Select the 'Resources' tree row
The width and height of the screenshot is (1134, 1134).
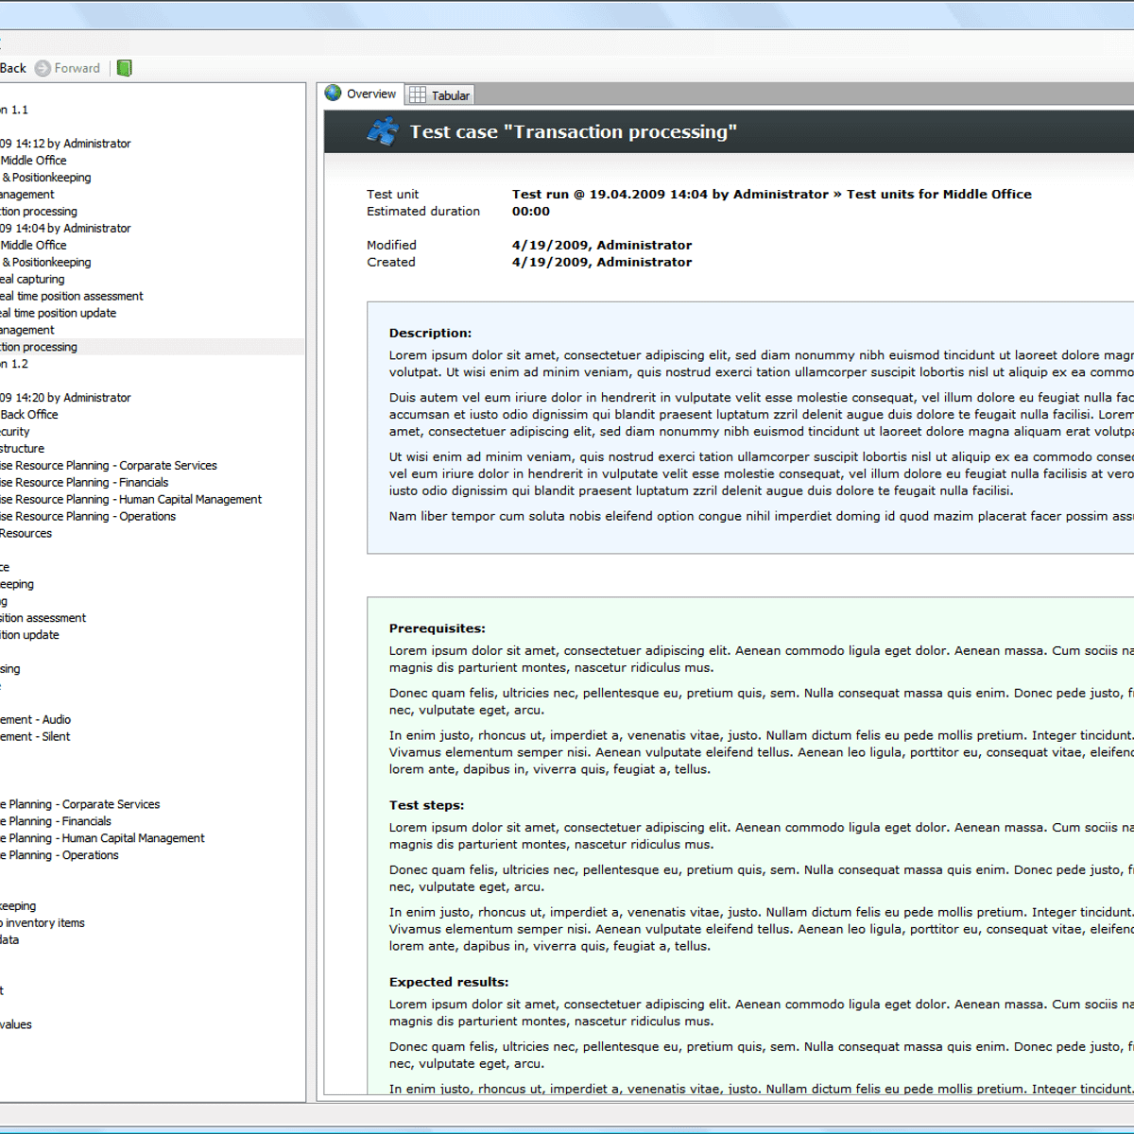pyautogui.click(x=26, y=534)
